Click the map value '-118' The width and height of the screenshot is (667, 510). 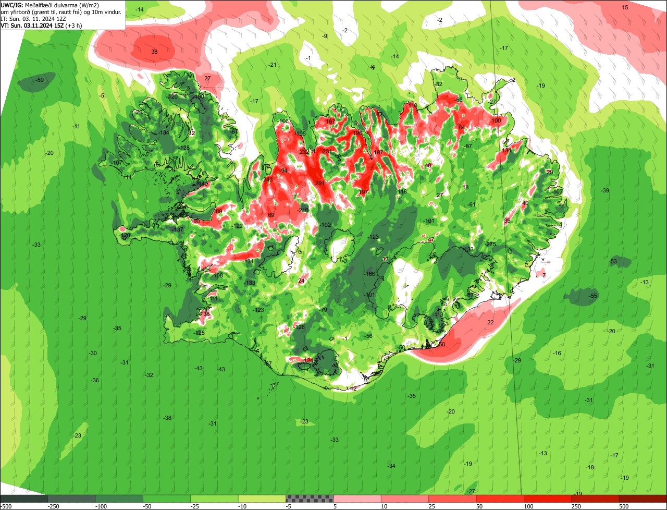[x=402, y=192]
